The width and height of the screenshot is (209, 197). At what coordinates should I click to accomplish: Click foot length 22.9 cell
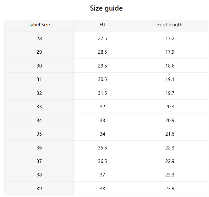point(170,161)
